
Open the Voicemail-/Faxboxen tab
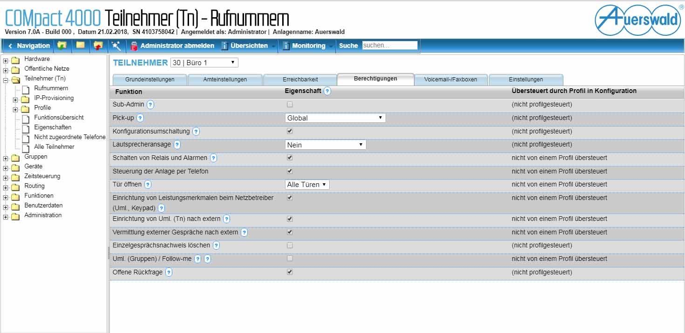pos(451,80)
